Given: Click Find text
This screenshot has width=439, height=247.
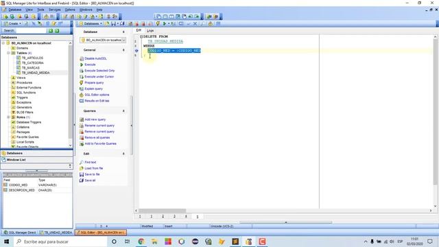Looking at the screenshot, I should [90, 162].
